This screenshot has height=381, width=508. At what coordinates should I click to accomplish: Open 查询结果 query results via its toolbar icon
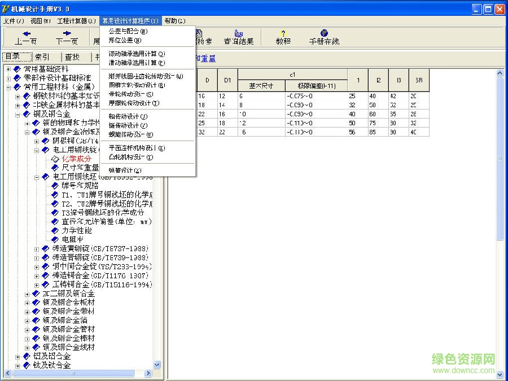coord(238,34)
